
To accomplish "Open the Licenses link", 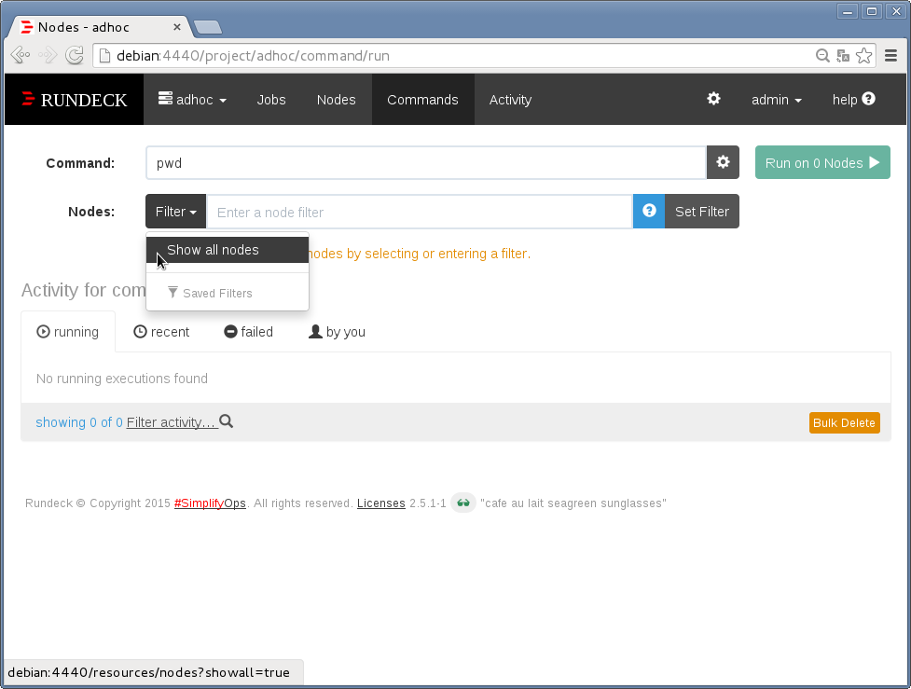I will pyautogui.click(x=381, y=503).
